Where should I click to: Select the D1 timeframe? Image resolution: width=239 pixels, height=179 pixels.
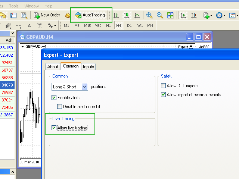click(129, 25)
